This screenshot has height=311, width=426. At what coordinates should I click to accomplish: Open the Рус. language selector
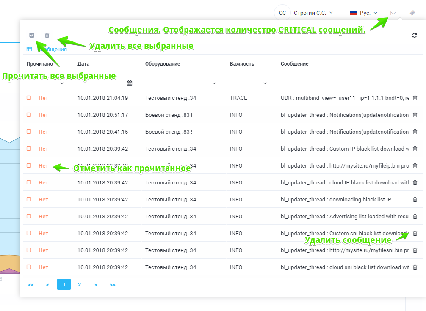(x=363, y=13)
